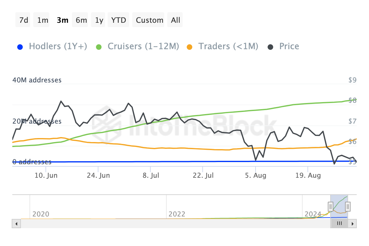Click the right navigator range handle

tap(348, 206)
